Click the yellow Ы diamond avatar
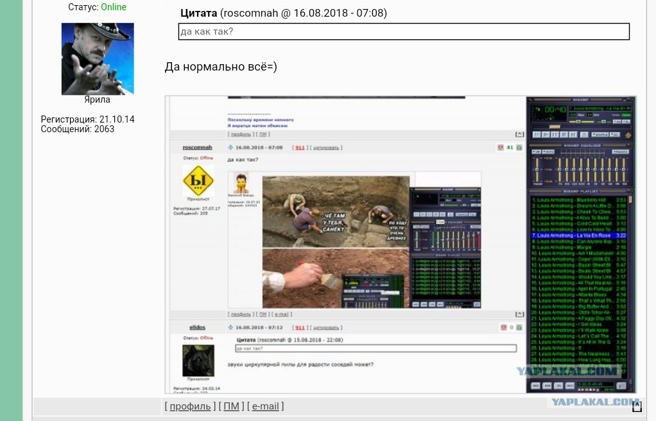The height and width of the screenshot is (421, 656). (x=198, y=181)
